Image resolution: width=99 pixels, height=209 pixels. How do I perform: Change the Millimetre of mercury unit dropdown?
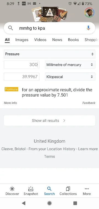click(x=70, y=65)
